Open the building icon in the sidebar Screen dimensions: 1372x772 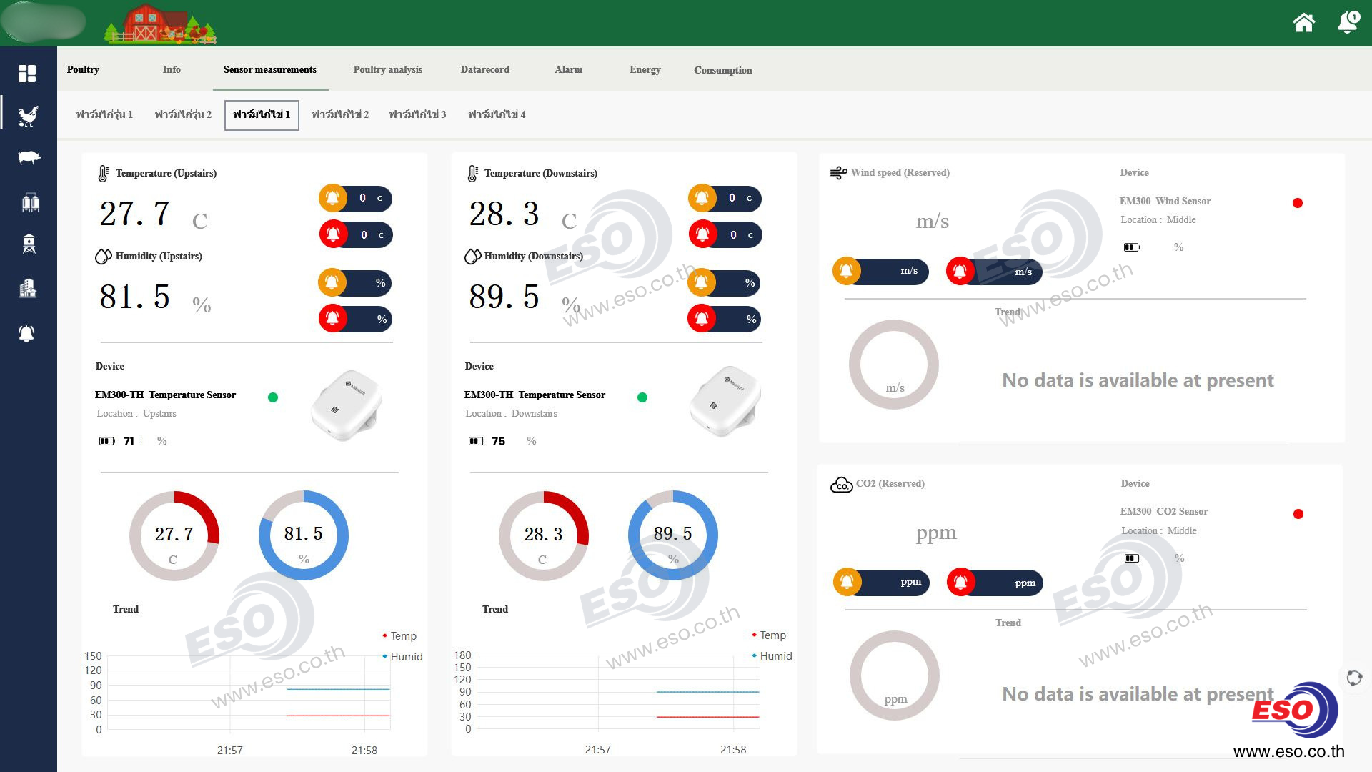point(28,288)
